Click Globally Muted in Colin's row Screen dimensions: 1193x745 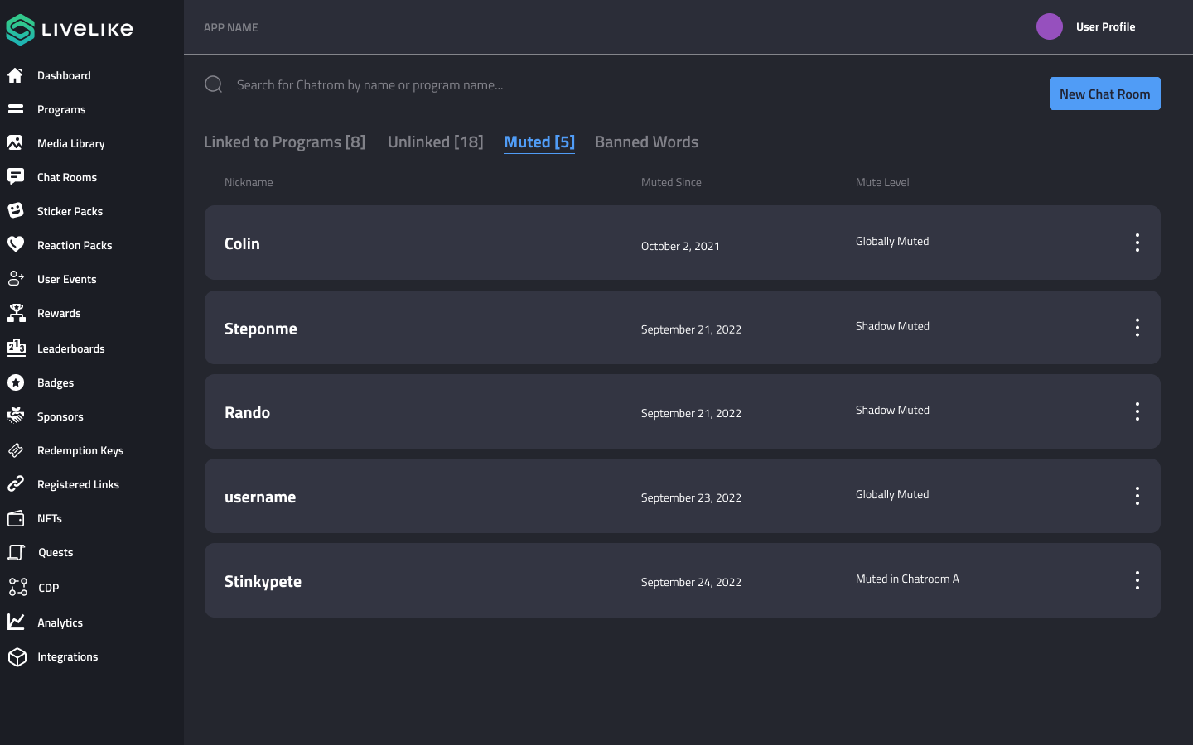point(892,241)
